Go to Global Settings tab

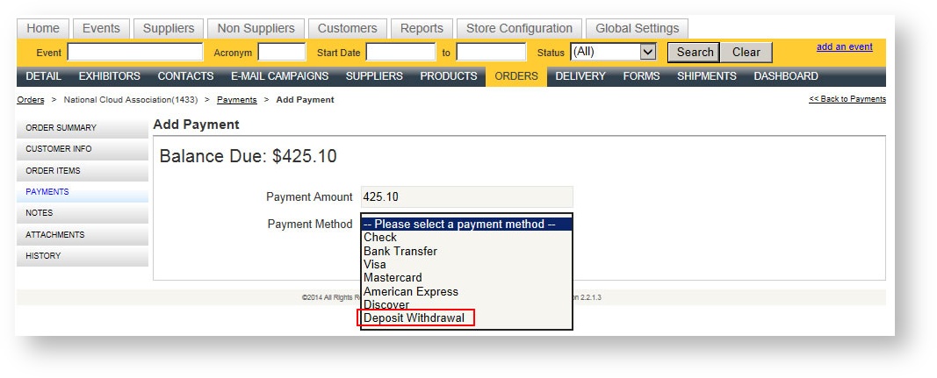637,28
